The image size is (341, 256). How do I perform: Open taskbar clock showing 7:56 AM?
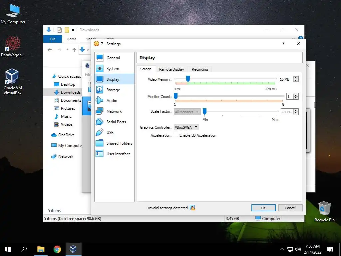point(312,249)
